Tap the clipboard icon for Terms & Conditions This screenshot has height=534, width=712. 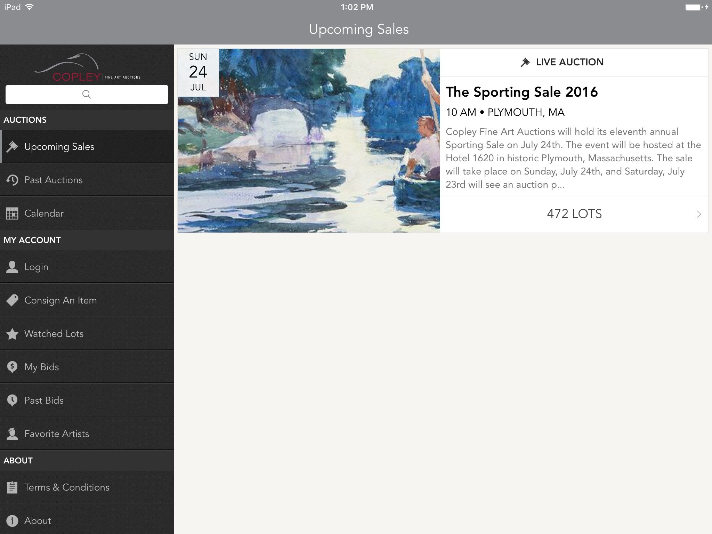coord(12,487)
